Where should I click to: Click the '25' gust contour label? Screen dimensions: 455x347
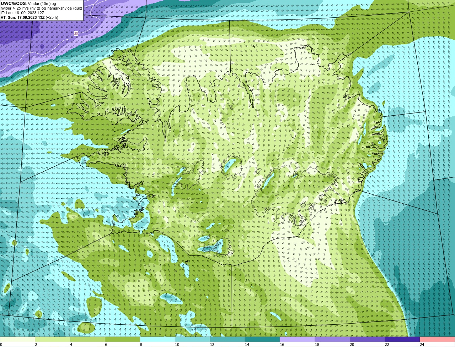76,33
